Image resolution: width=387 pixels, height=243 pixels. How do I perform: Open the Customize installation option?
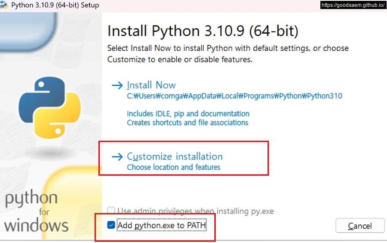[x=175, y=157]
